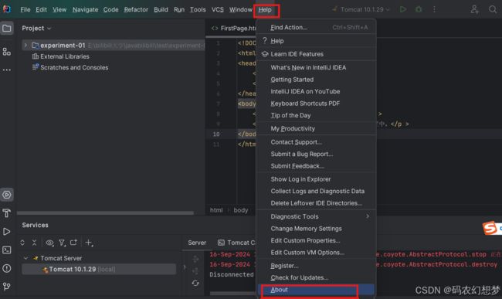
Task: Toggle the Services view options eye icon
Action: tap(49, 243)
